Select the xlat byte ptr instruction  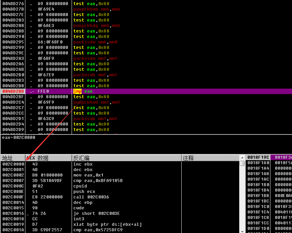tap(108, 224)
